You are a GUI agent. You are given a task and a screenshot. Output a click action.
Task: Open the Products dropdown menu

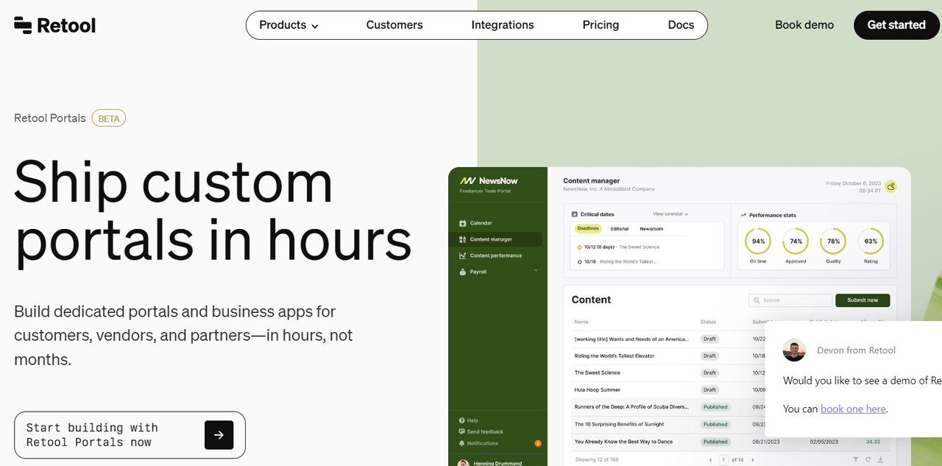pyautogui.click(x=288, y=25)
